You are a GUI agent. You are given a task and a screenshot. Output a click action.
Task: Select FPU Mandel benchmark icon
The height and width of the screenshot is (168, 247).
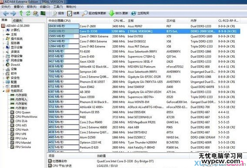[12, 142]
